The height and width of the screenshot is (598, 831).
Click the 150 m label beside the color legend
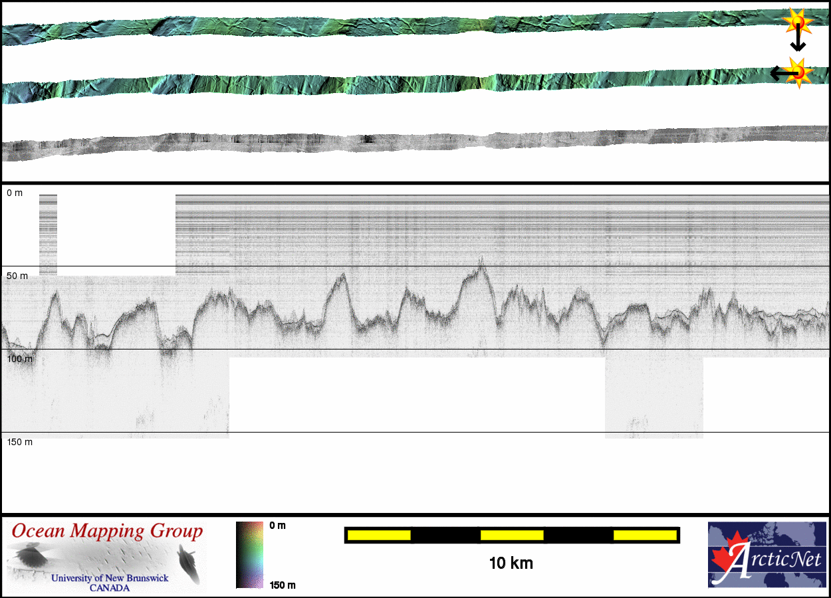(x=283, y=585)
